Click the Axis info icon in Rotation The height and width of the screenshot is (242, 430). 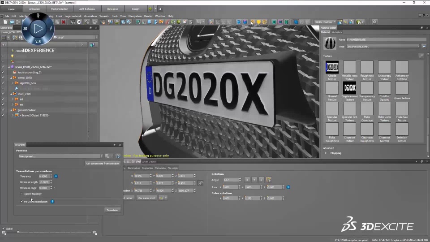click(288, 187)
